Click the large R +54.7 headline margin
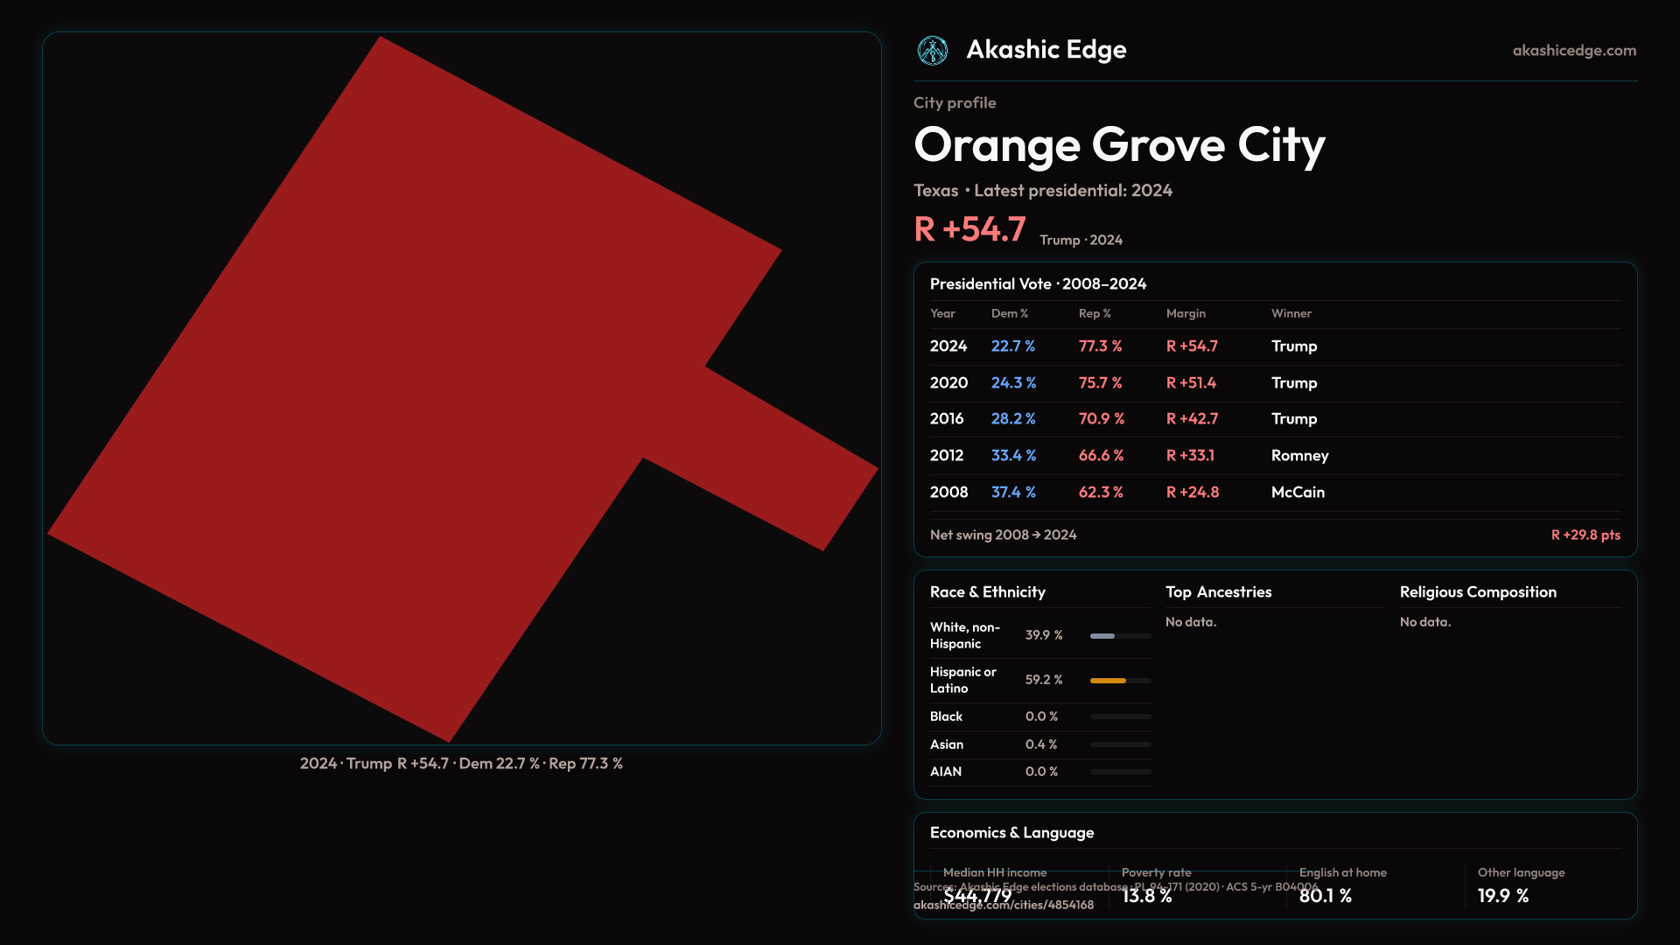Screen dimensions: 1680x945 coord(969,230)
